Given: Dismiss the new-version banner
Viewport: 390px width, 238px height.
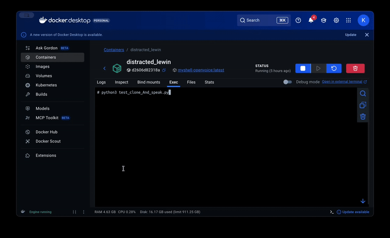Looking at the screenshot, I should point(367,35).
